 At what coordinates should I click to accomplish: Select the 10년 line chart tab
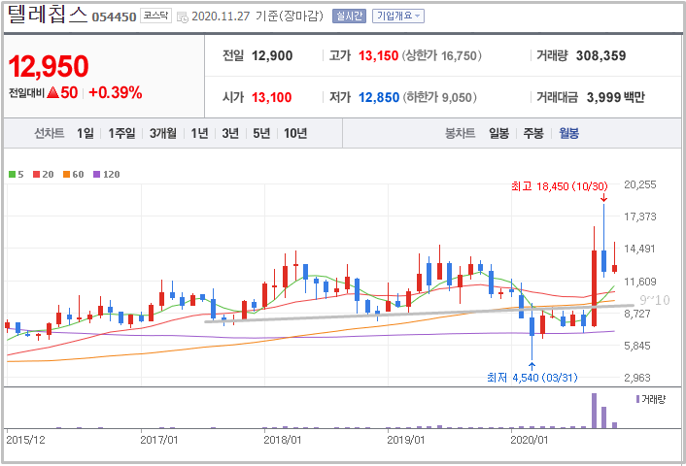tap(295, 133)
